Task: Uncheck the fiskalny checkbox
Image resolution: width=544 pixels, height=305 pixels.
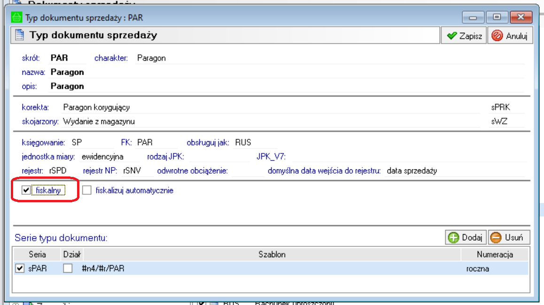Action: point(26,191)
